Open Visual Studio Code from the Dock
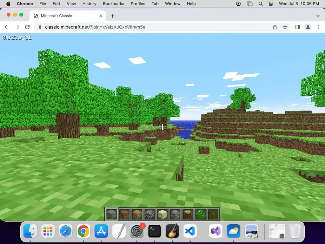 click(190, 231)
